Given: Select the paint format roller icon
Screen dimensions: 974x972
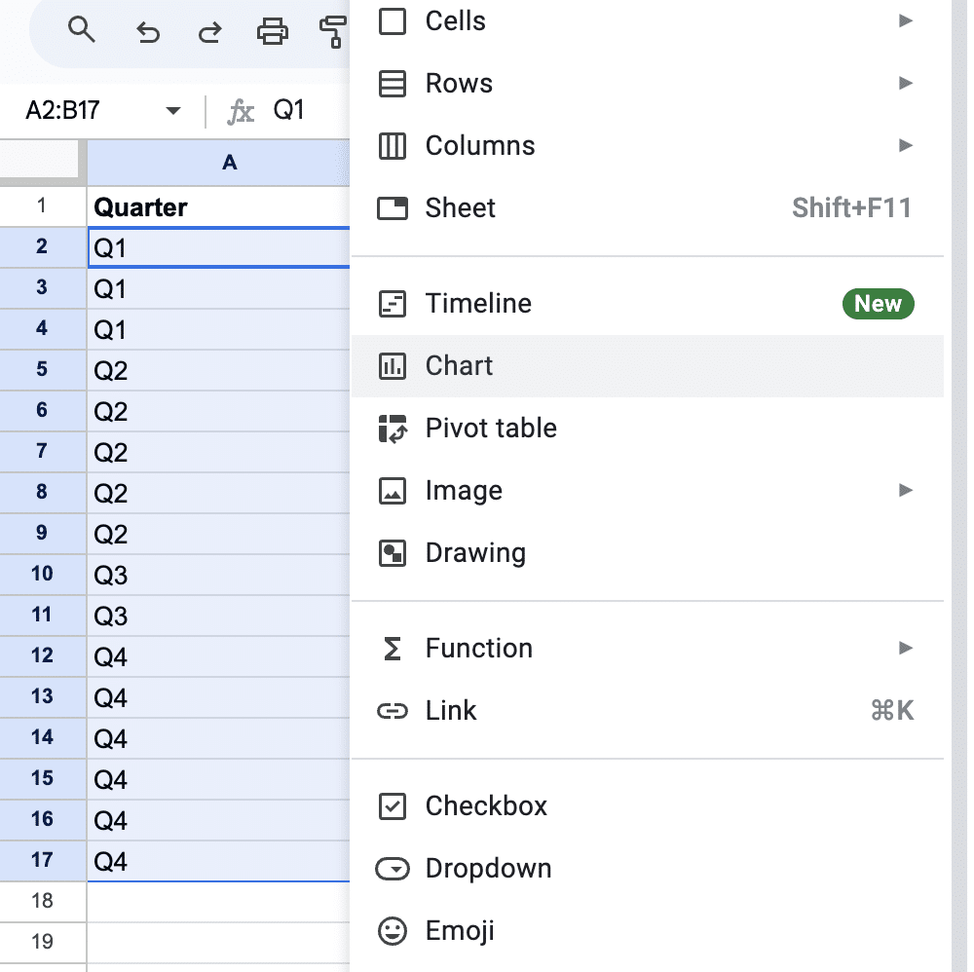Looking at the screenshot, I should [x=333, y=32].
